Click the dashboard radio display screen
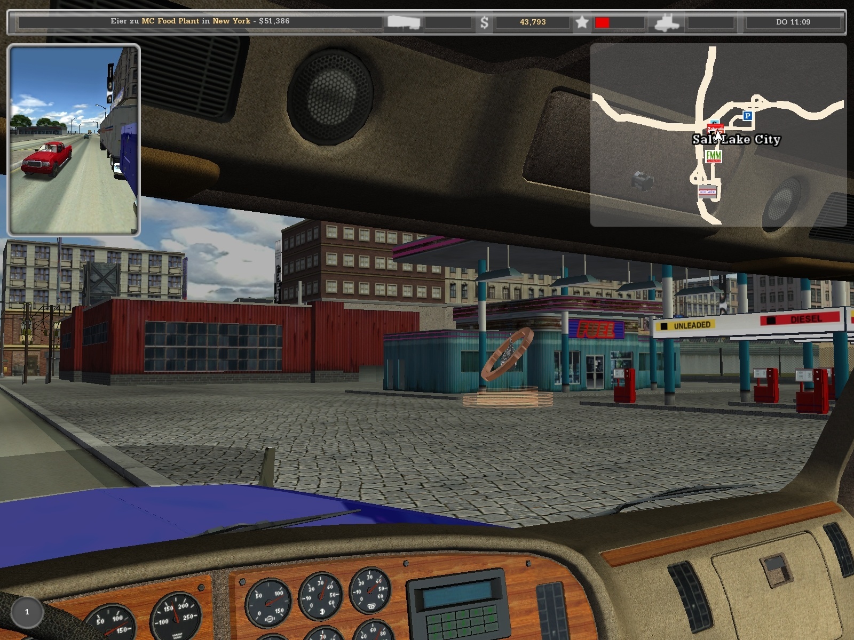 [x=457, y=595]
